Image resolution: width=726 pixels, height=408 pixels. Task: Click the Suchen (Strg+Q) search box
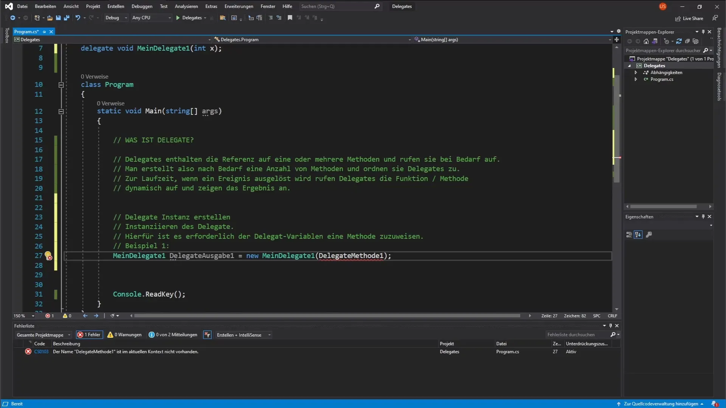coord(340,6)
